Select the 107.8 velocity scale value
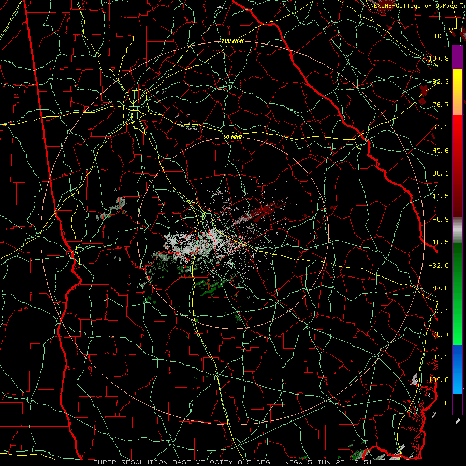The image size is (466, 466). [x=439, y=58]
